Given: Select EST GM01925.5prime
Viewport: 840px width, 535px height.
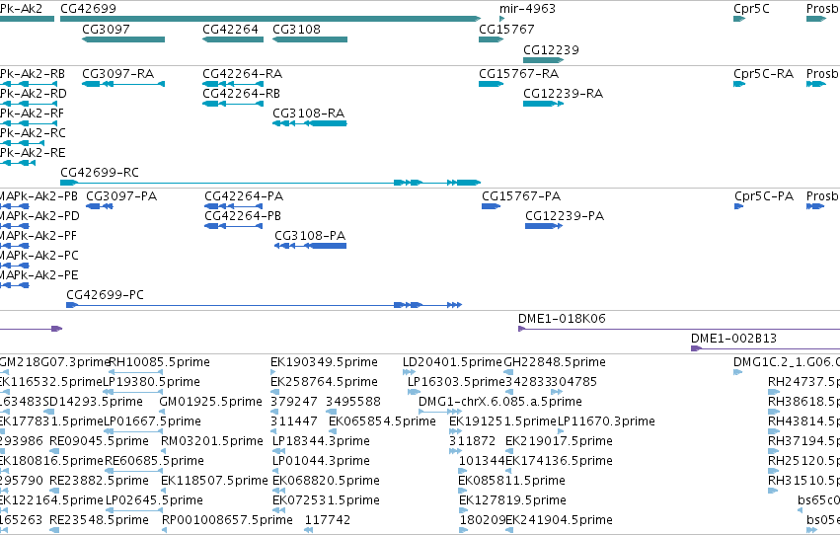Looking at the screenshot, I should [x=210, y=402].
